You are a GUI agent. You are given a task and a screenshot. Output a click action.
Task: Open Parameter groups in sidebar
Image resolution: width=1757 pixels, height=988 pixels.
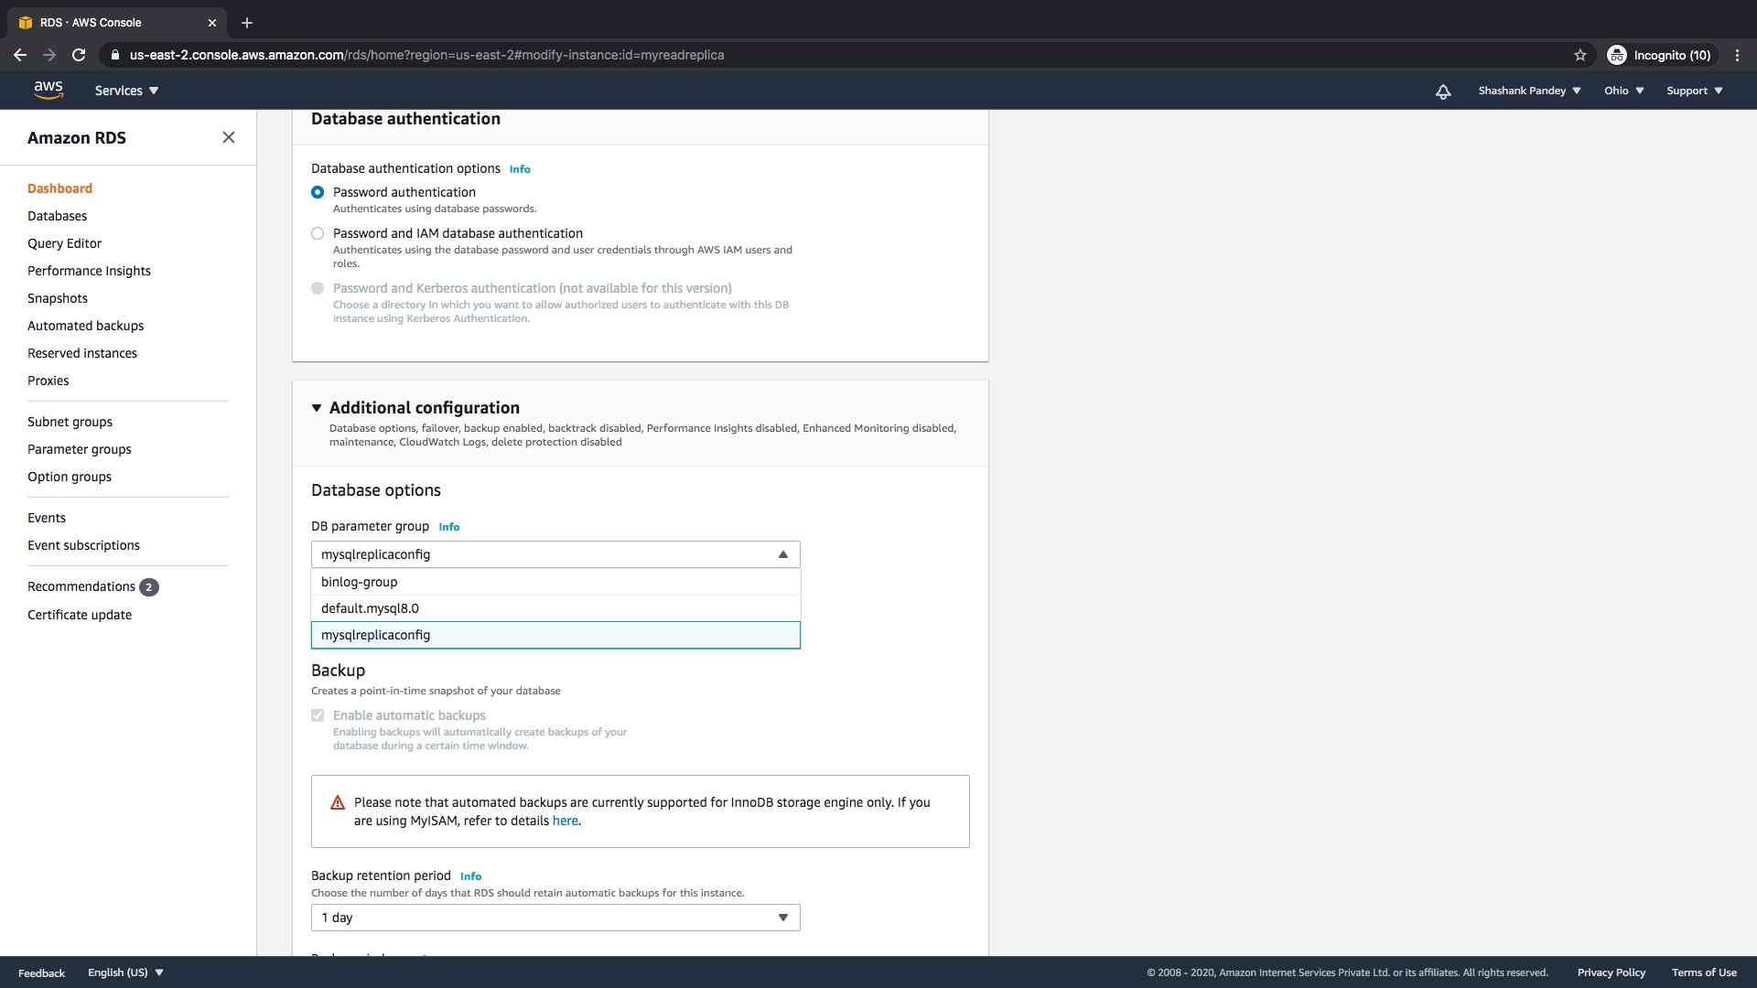tap(80, 449)
